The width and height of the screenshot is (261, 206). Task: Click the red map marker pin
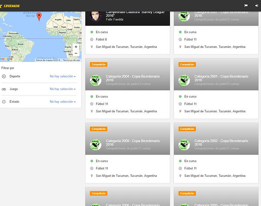(x=39, y=17)
